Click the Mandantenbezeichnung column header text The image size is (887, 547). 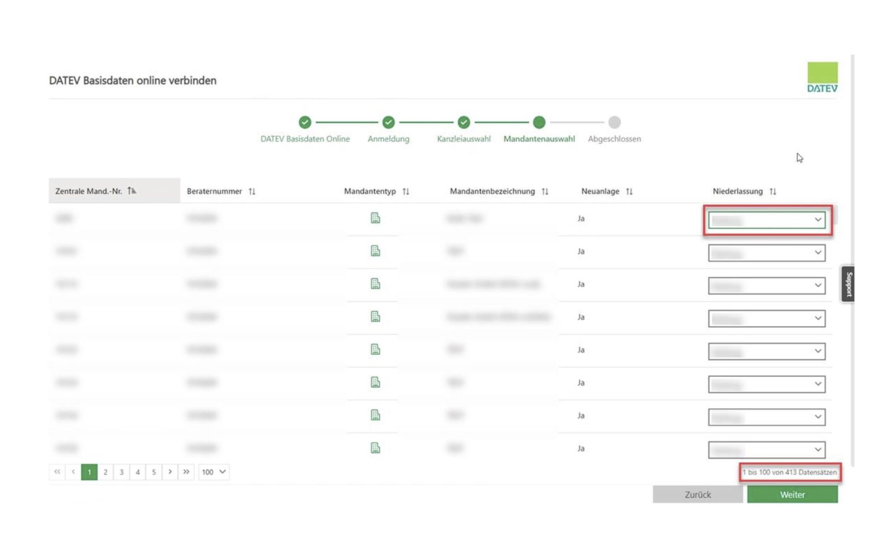pyautogui.click(x=492, y=191)
